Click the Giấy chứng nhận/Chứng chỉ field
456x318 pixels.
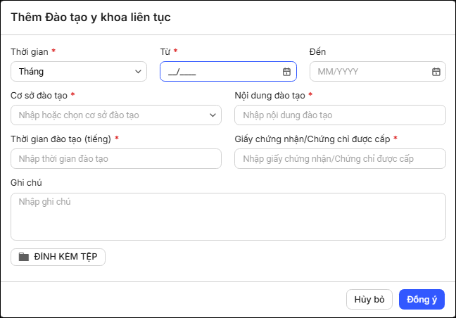click(x=340, y=159)
